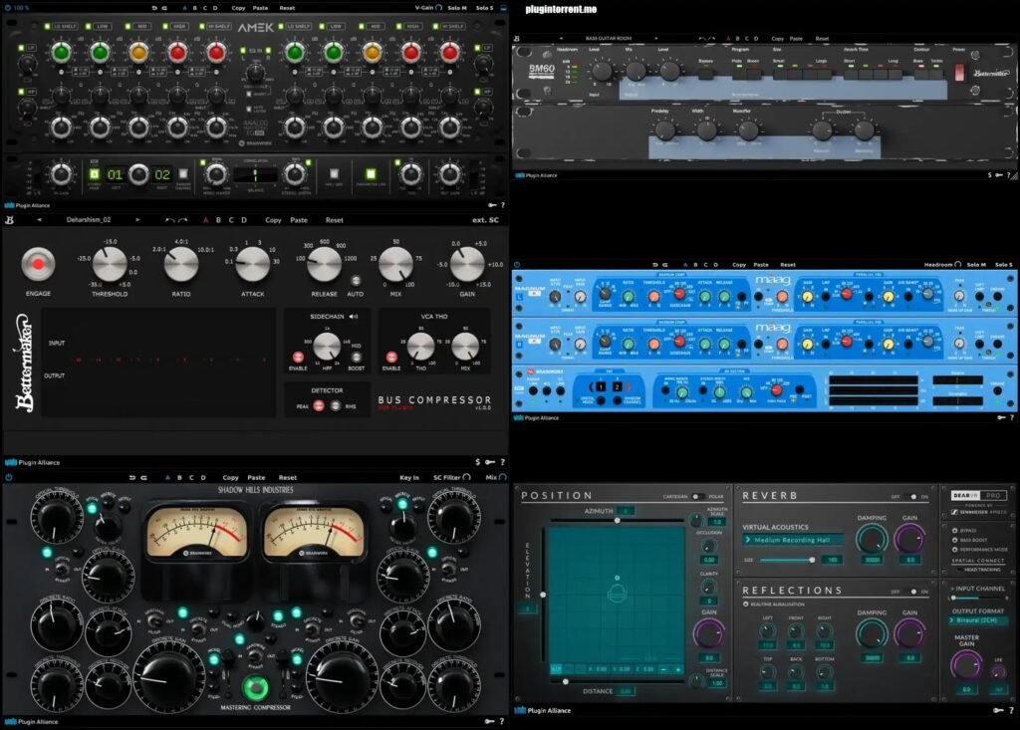1020x730 pixels.
Task: Flip the red power switch on BM60
Action: point(959,72)
